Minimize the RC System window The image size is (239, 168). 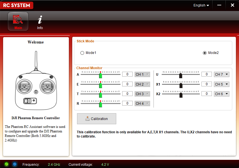pos(219,5)
